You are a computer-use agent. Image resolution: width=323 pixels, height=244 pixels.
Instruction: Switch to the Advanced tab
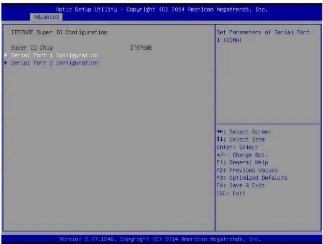click(46, 17)
